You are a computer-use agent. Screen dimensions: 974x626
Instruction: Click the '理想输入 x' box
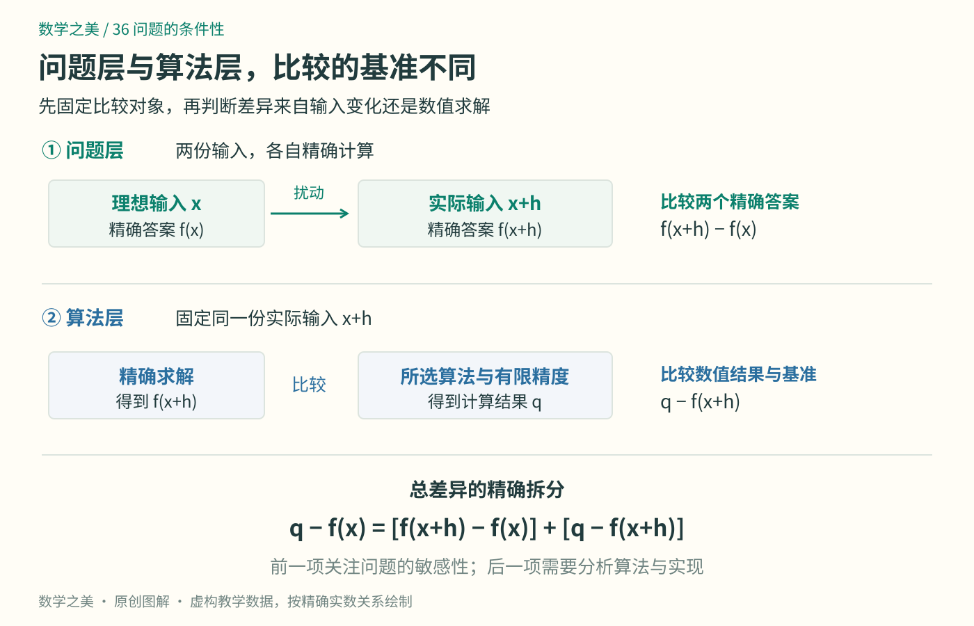tap(157, 214)
